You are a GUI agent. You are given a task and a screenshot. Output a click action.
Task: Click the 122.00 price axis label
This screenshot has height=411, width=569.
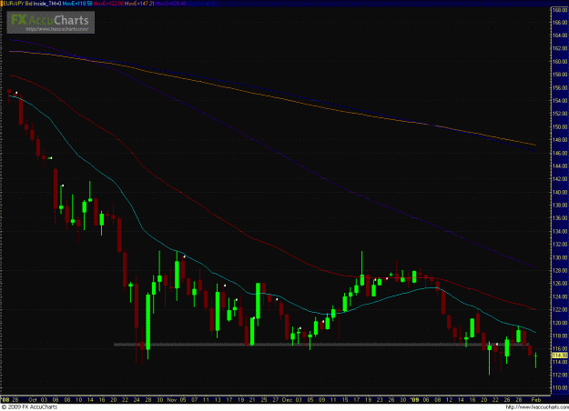tap(560, 309)
